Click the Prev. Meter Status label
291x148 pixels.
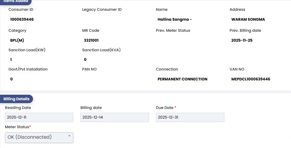coord(173,31)
